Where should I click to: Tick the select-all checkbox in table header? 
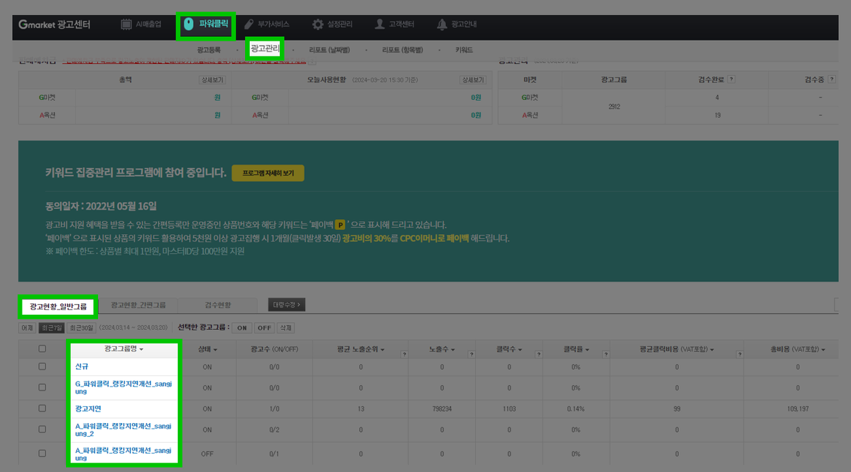click(42, 349)
